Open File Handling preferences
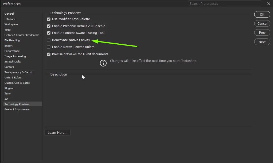 pos(23,40)
